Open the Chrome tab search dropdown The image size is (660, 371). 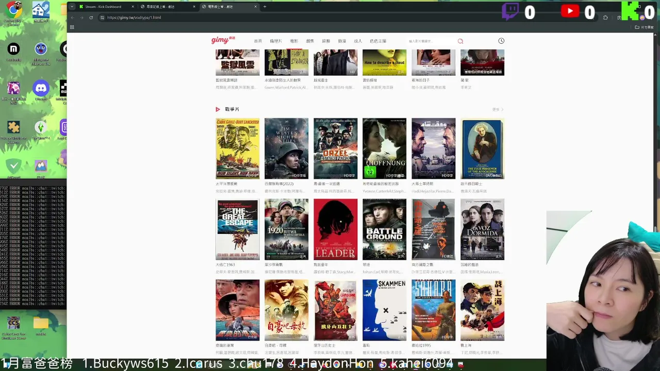point(72,7)
